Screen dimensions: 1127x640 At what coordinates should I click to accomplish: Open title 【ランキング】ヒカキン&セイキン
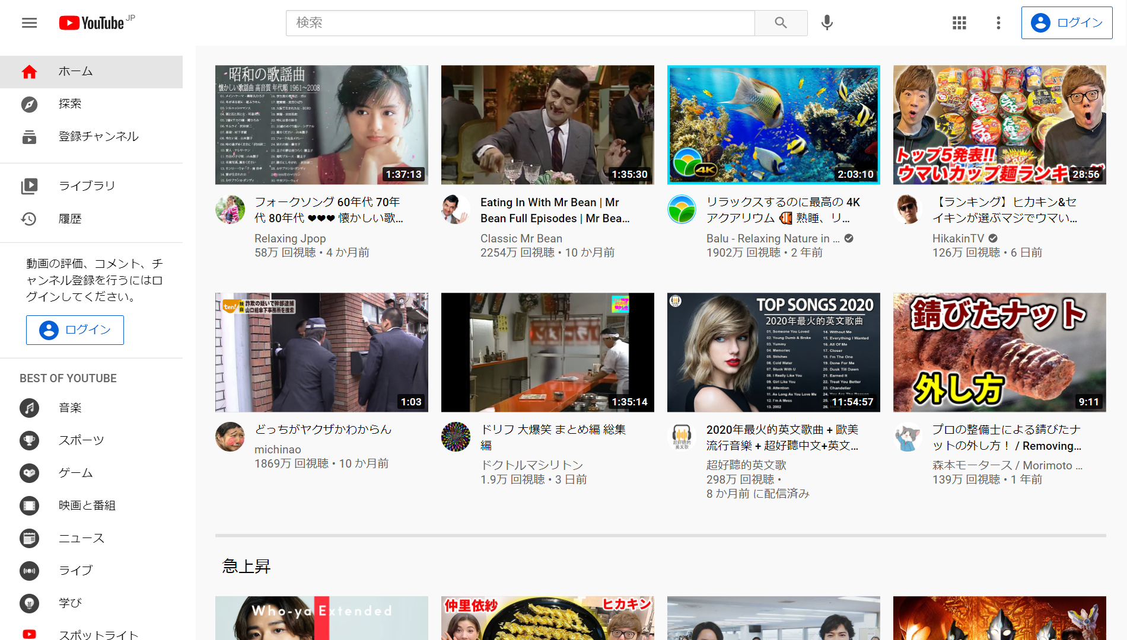1005,210
